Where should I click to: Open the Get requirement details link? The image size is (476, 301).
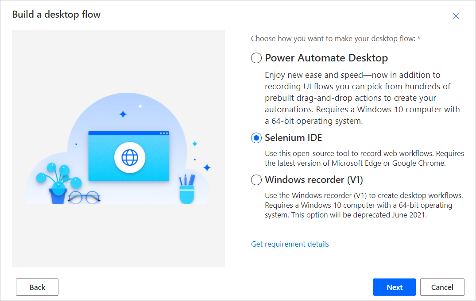pos(290,244)
